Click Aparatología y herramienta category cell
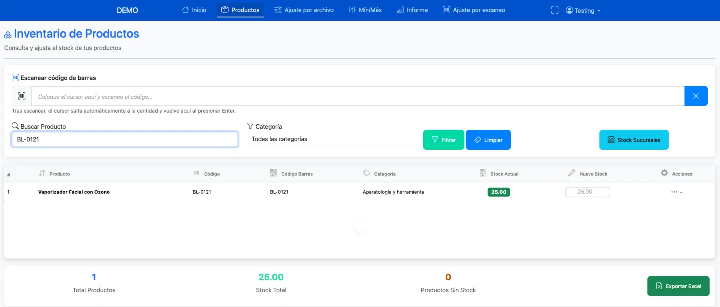The image size is (720, 307). (x=393, y=192)
